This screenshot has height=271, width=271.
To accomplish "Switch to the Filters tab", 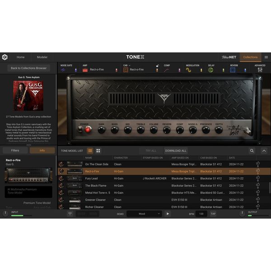I will click(15, 150).
